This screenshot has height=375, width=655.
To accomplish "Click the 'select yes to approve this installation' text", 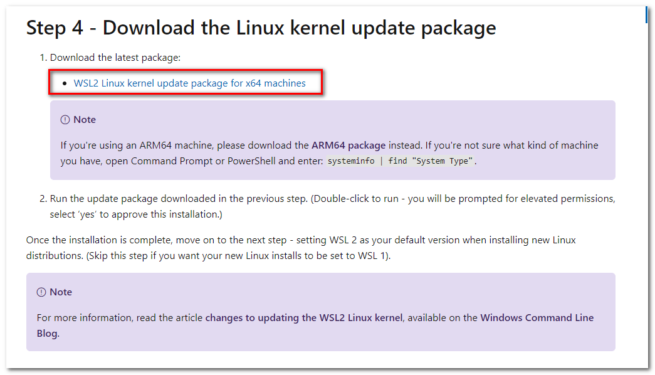I will tap(136, 214).
